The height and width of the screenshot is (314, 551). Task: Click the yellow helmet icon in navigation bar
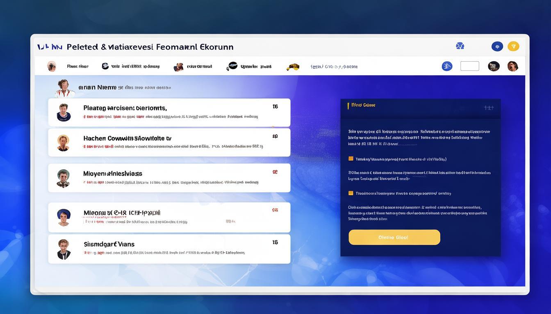pos(293,67)
